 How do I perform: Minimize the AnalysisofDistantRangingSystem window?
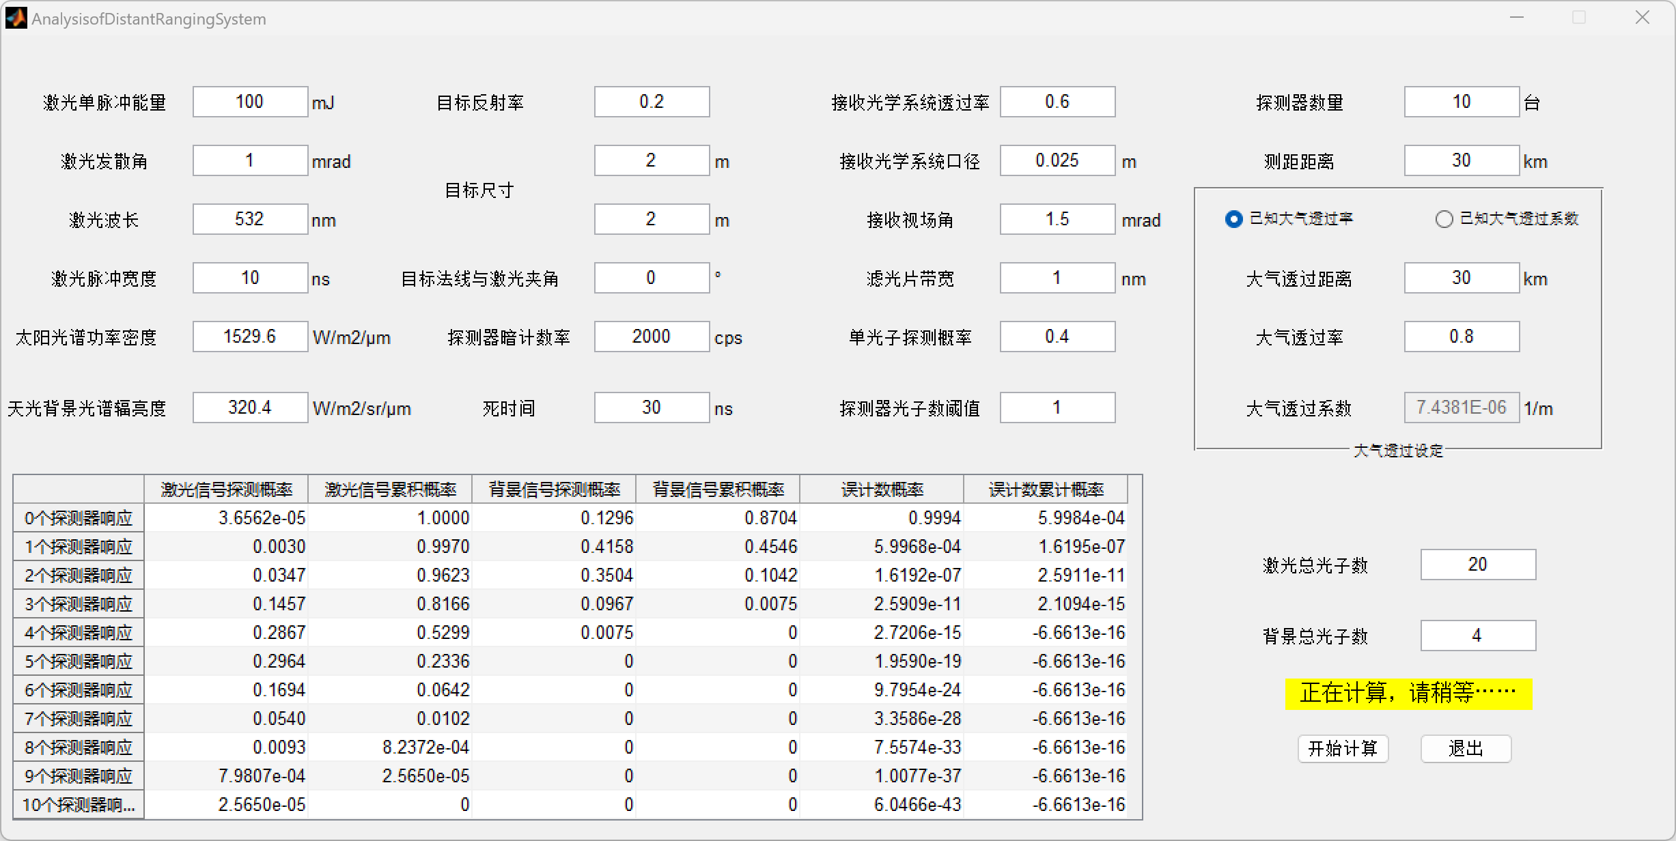pos(1517,18)
